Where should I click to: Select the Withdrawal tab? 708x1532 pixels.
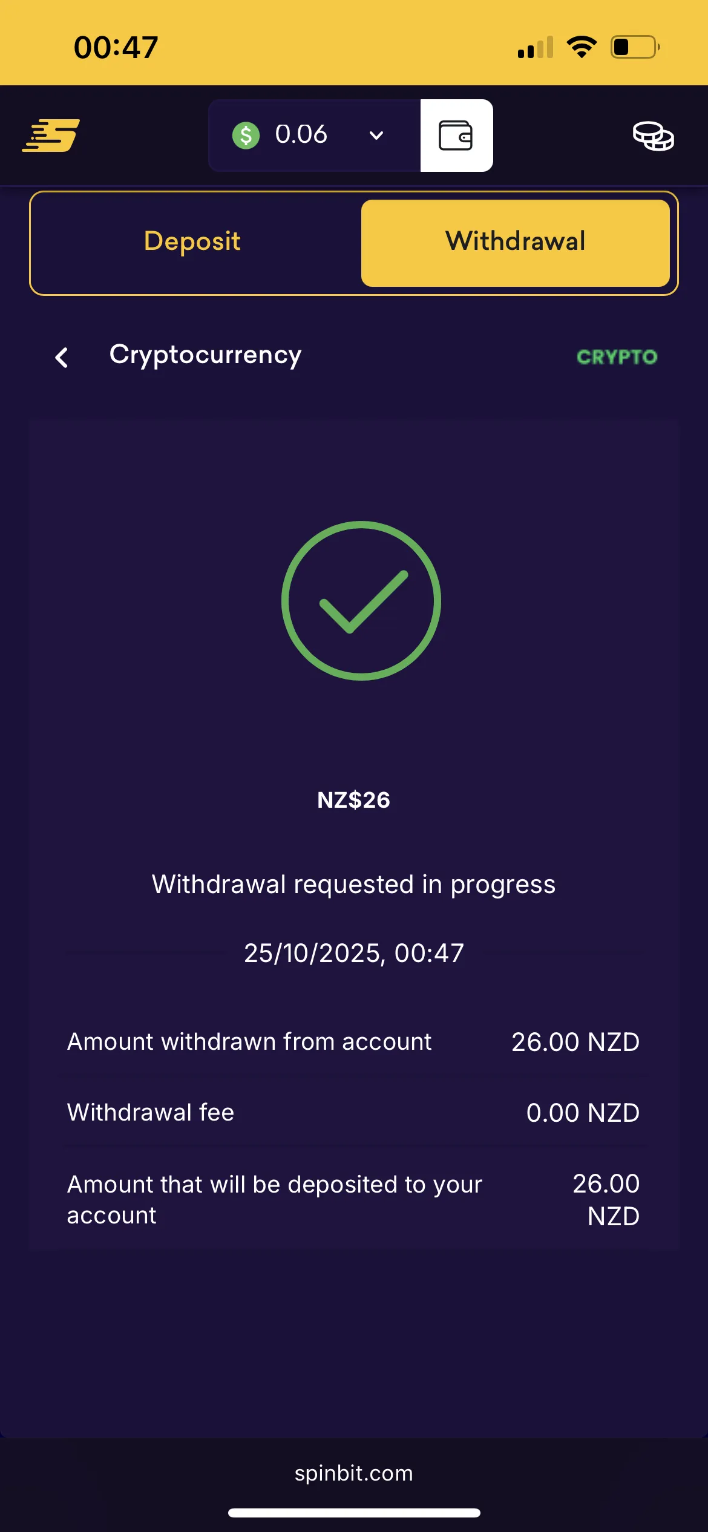coord(515,241)
